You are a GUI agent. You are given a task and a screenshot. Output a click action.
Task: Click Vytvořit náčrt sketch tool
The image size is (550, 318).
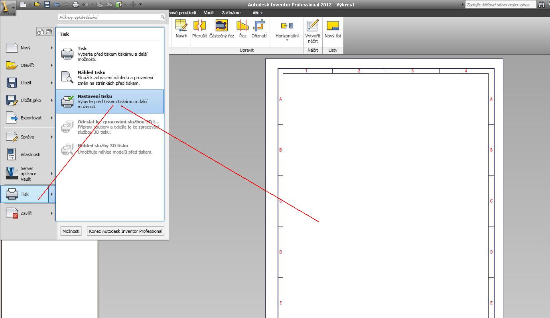pyautogui.click(x=313, y=31)
